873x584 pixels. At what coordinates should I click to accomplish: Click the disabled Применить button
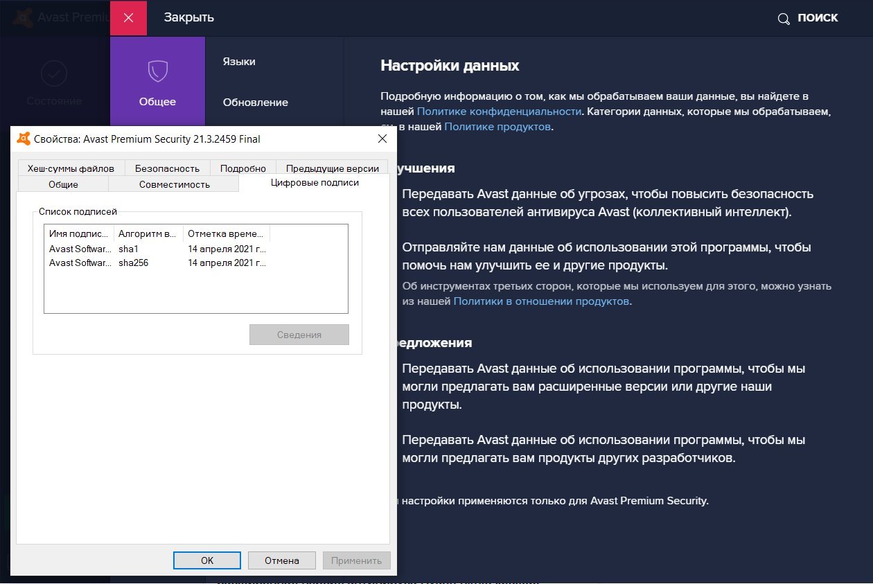pyautogui.click(x=357, y=560)
